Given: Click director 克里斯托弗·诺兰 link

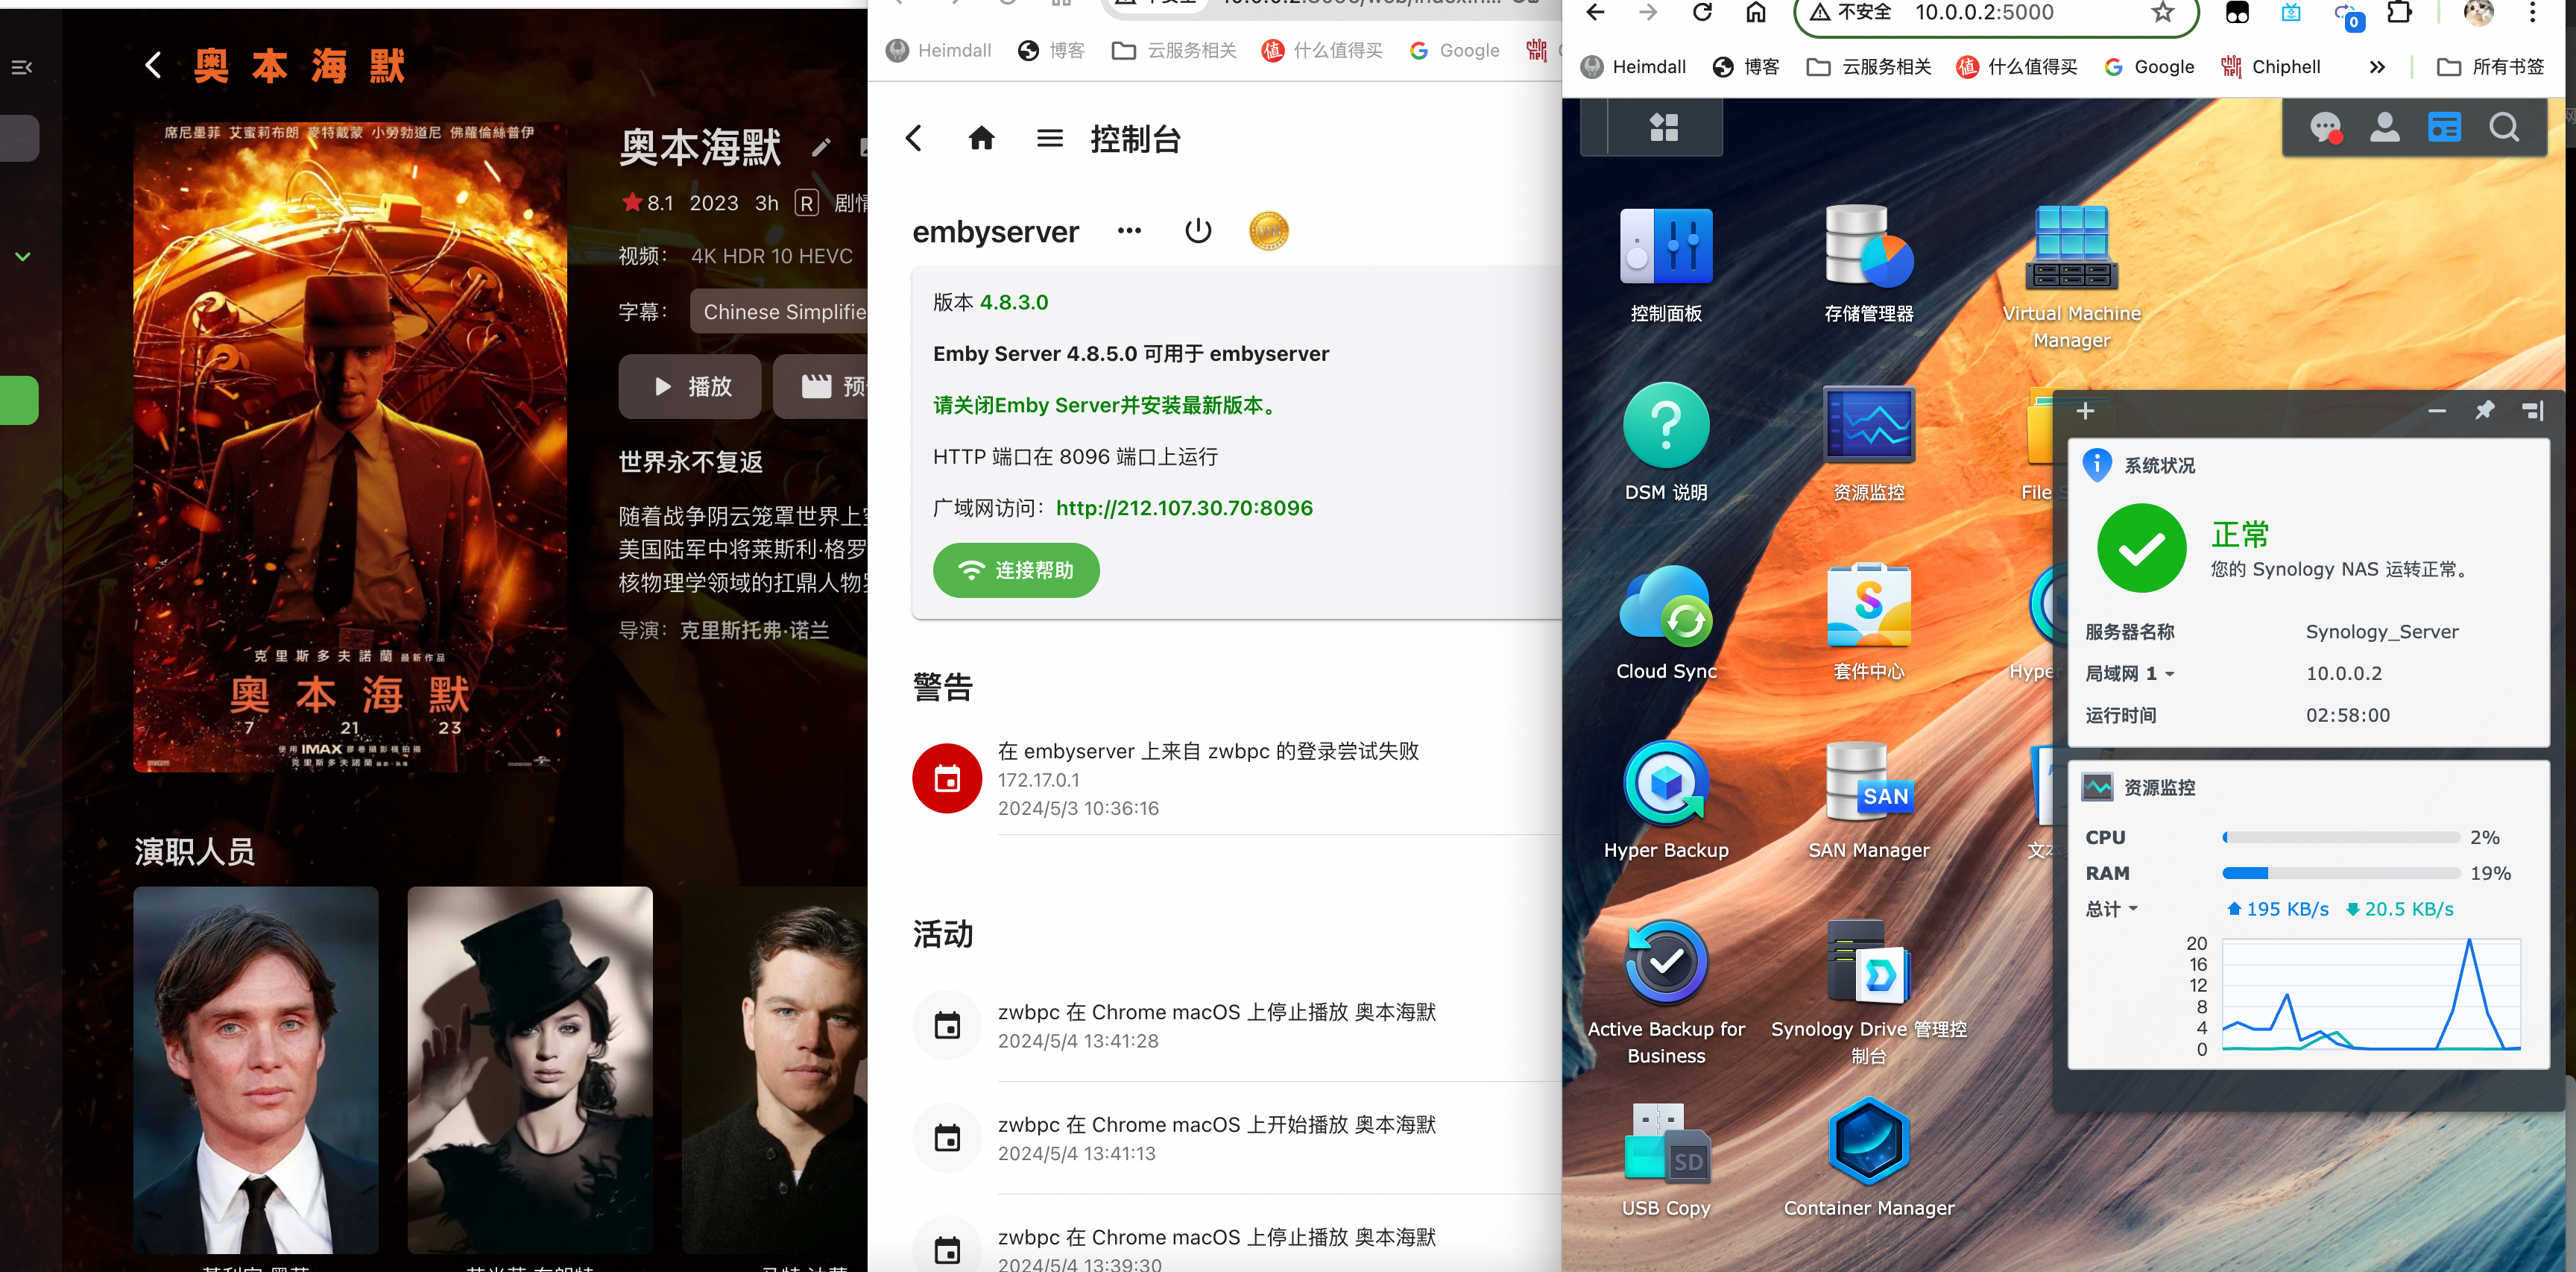Looking at the screenshot, I should pyautogui.click(x=754, y=630).
